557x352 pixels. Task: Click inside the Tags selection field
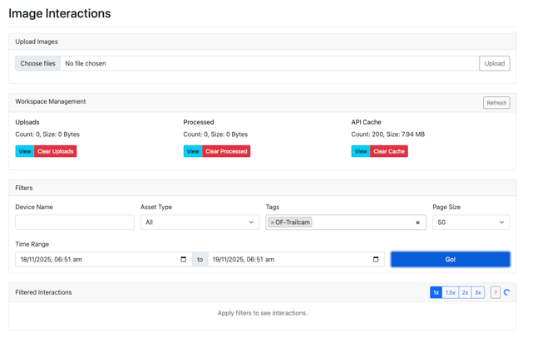click(x=362, y=222)
